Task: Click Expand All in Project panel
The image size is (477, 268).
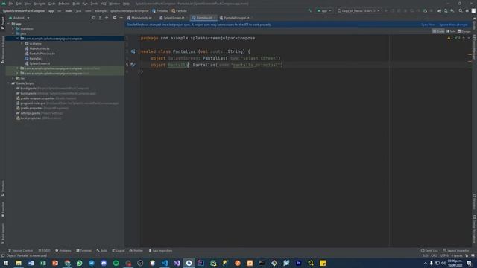Action: coord(100,18)
